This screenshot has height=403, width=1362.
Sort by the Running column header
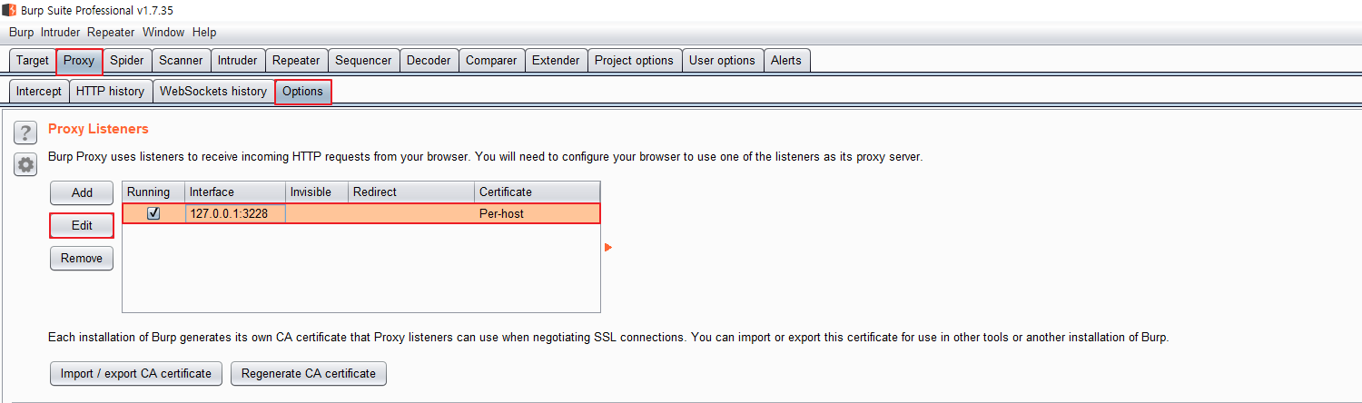click(x=153, y=192)
